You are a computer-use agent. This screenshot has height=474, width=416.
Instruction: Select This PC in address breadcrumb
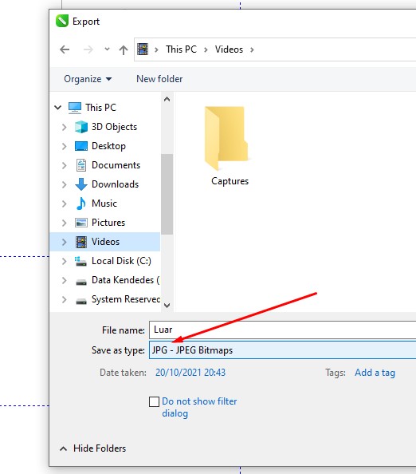[181, 49]
